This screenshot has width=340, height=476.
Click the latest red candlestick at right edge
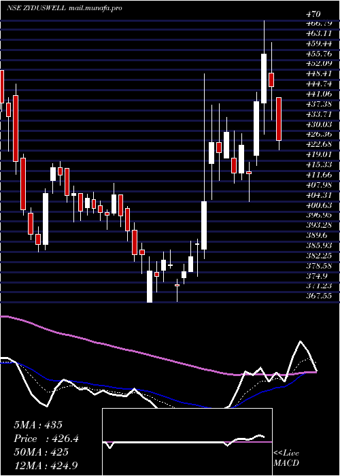coord(279,119)
